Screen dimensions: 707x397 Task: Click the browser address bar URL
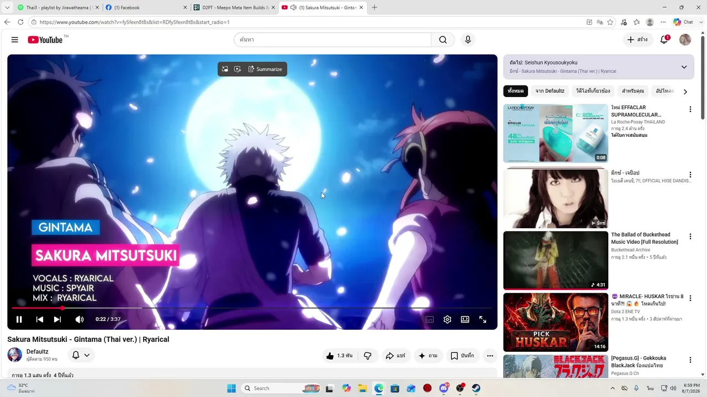tap(134, 22)
